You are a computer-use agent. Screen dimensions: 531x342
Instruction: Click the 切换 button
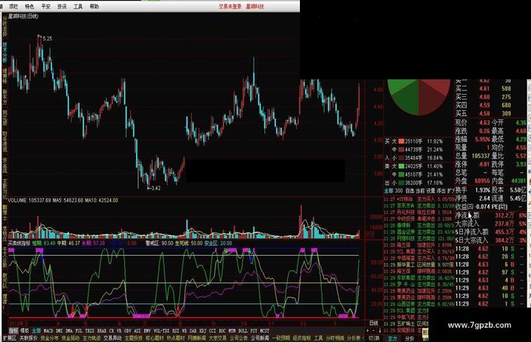click(x=374, y=338)
